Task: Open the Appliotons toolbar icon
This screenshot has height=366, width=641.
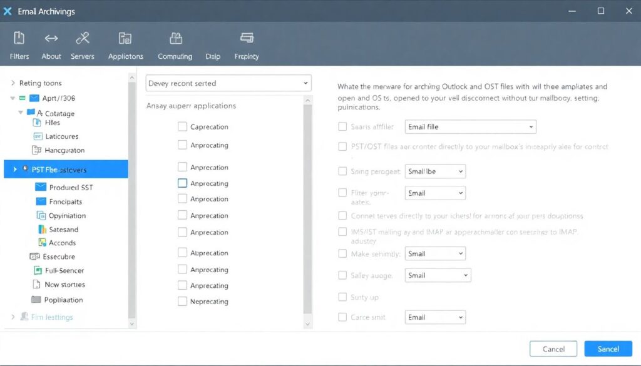Action: [x=125, y=39]
